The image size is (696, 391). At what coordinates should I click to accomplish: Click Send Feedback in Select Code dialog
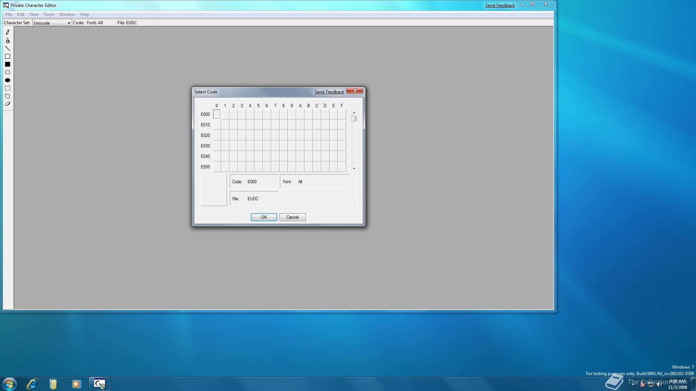pos(329,92)
